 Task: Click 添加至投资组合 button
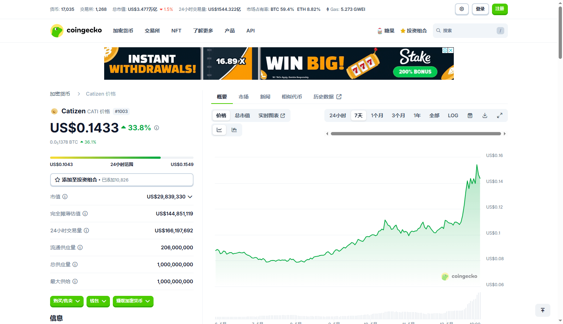[122, 180]
